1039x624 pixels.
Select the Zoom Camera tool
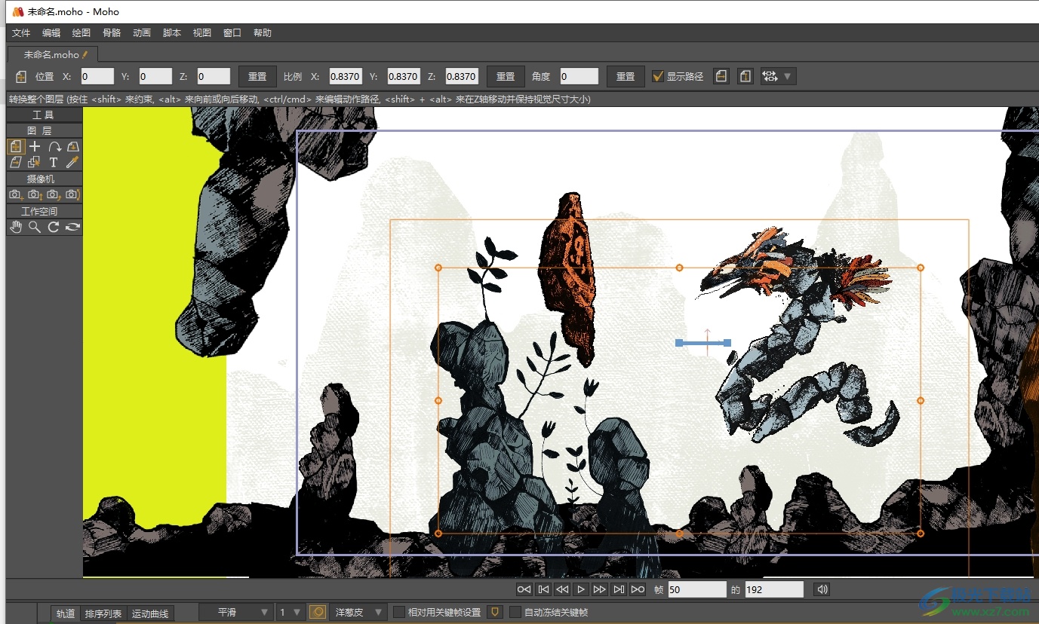(35, 194)
